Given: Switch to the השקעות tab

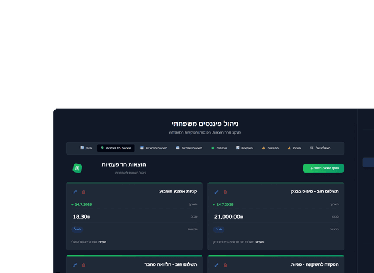Looking at the screenshot, I should [x=245, y=148].
